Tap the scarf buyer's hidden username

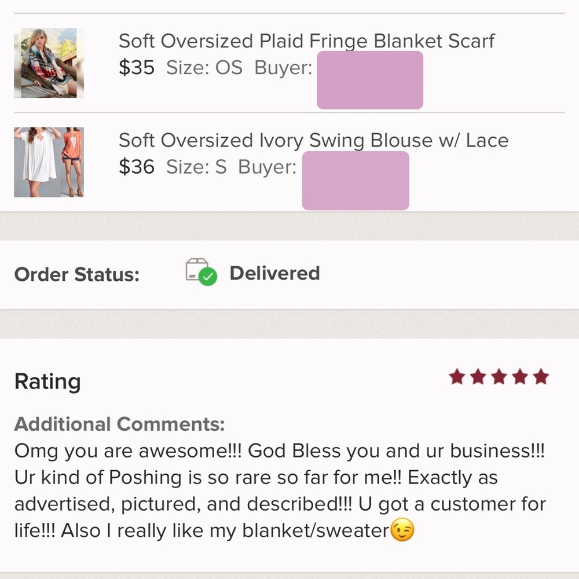tap(370, 80)
